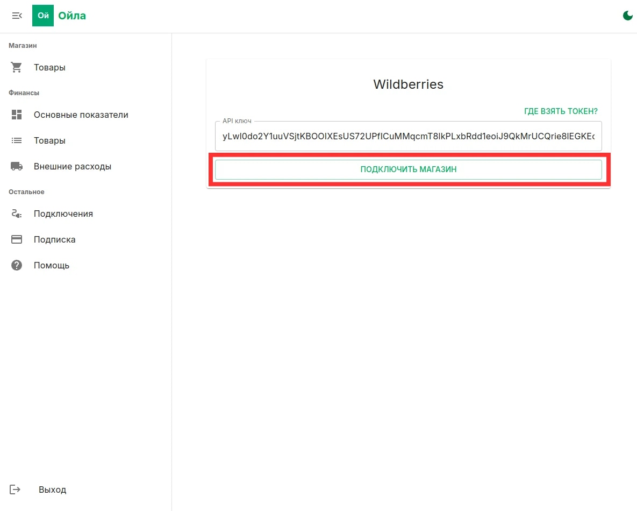The image size is (637, 511).
Task: Open Товары via the shopping cart icon
Action: 17,67
